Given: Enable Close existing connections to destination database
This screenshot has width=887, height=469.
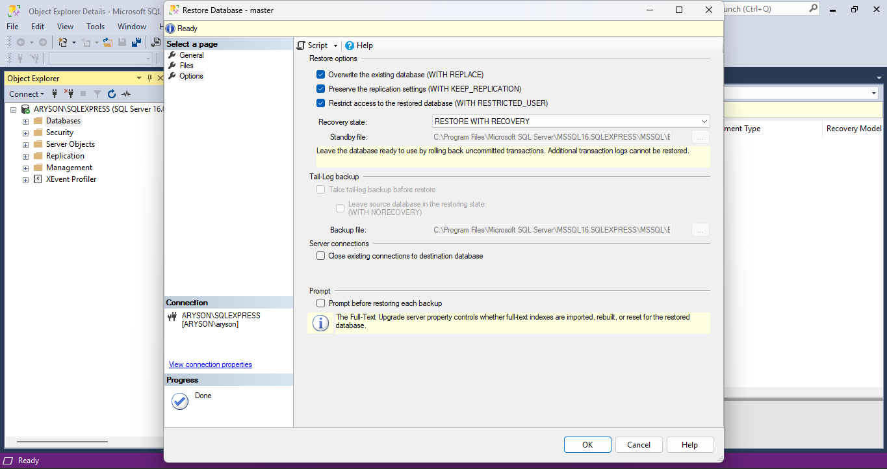Looking at the screenshot, I should pyautogui.click(x=320, y=255).
